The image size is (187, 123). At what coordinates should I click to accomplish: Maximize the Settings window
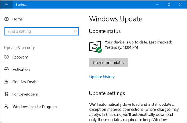tap(169, 4)
